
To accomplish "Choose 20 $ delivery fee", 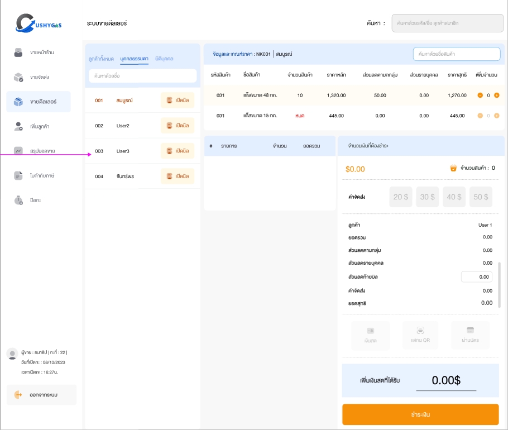I will 401,197.
